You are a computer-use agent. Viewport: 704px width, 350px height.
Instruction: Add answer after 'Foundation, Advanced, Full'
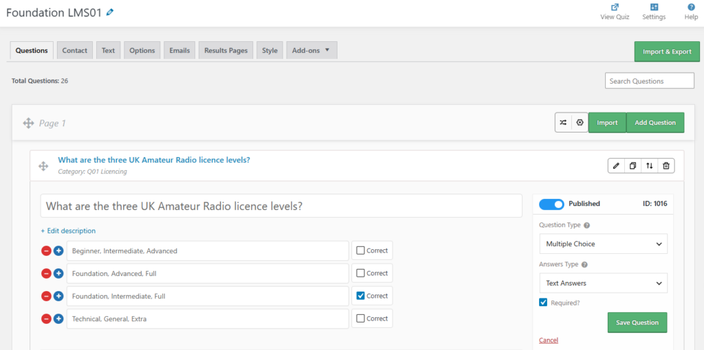[x=58, y=273]
